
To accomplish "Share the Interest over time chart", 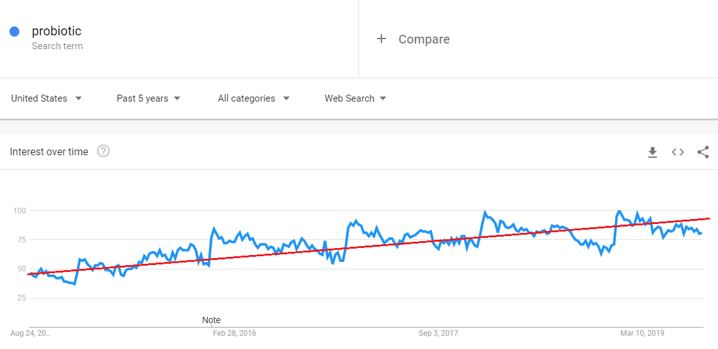I will point(703,152).
